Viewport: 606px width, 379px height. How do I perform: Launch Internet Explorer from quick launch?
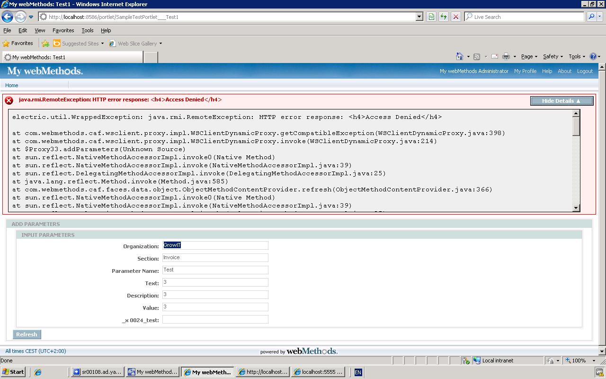coord(38,372)
